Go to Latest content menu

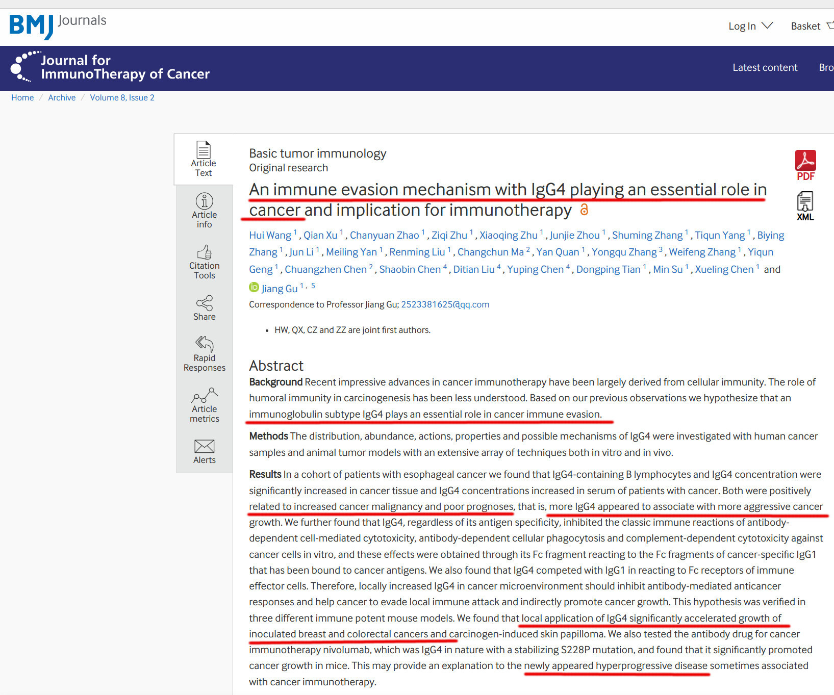click(x=764, y=67)
